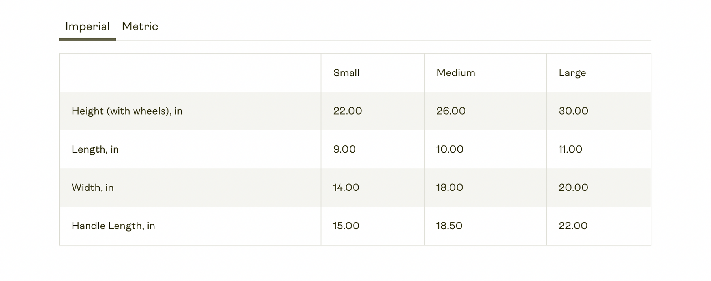The image size is (711, 281).
Task: Click the Small column header
Action: pyautogui.click(x=346, y=73)
